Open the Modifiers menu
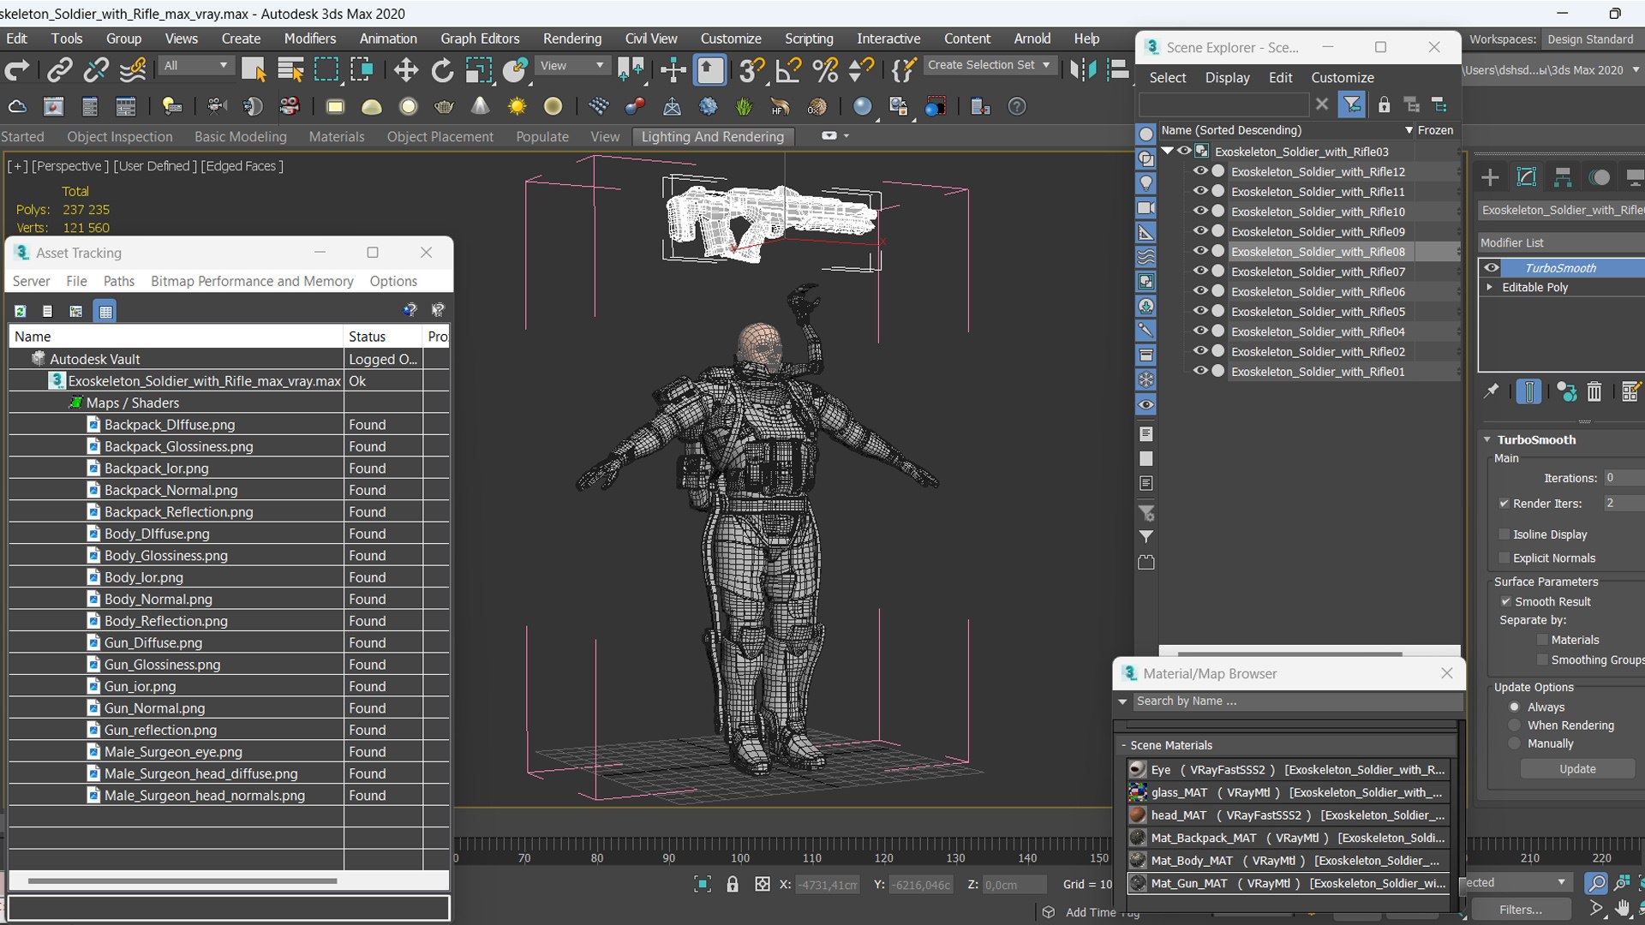Screen dimensions: 1645x925 (309, 39)
